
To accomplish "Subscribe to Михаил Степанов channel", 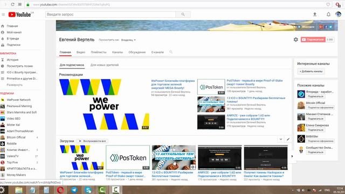I will pyautogui.click(x=315, y=119).
